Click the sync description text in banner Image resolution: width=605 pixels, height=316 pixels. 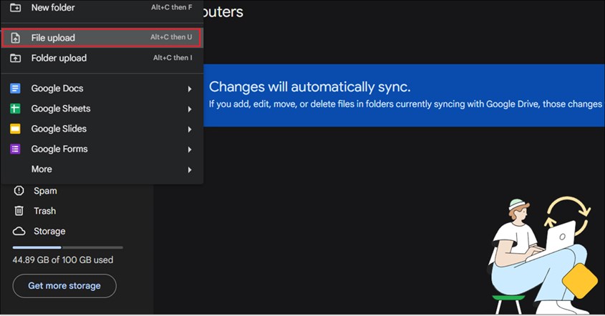pyautogui.click(x=405, y=104)
